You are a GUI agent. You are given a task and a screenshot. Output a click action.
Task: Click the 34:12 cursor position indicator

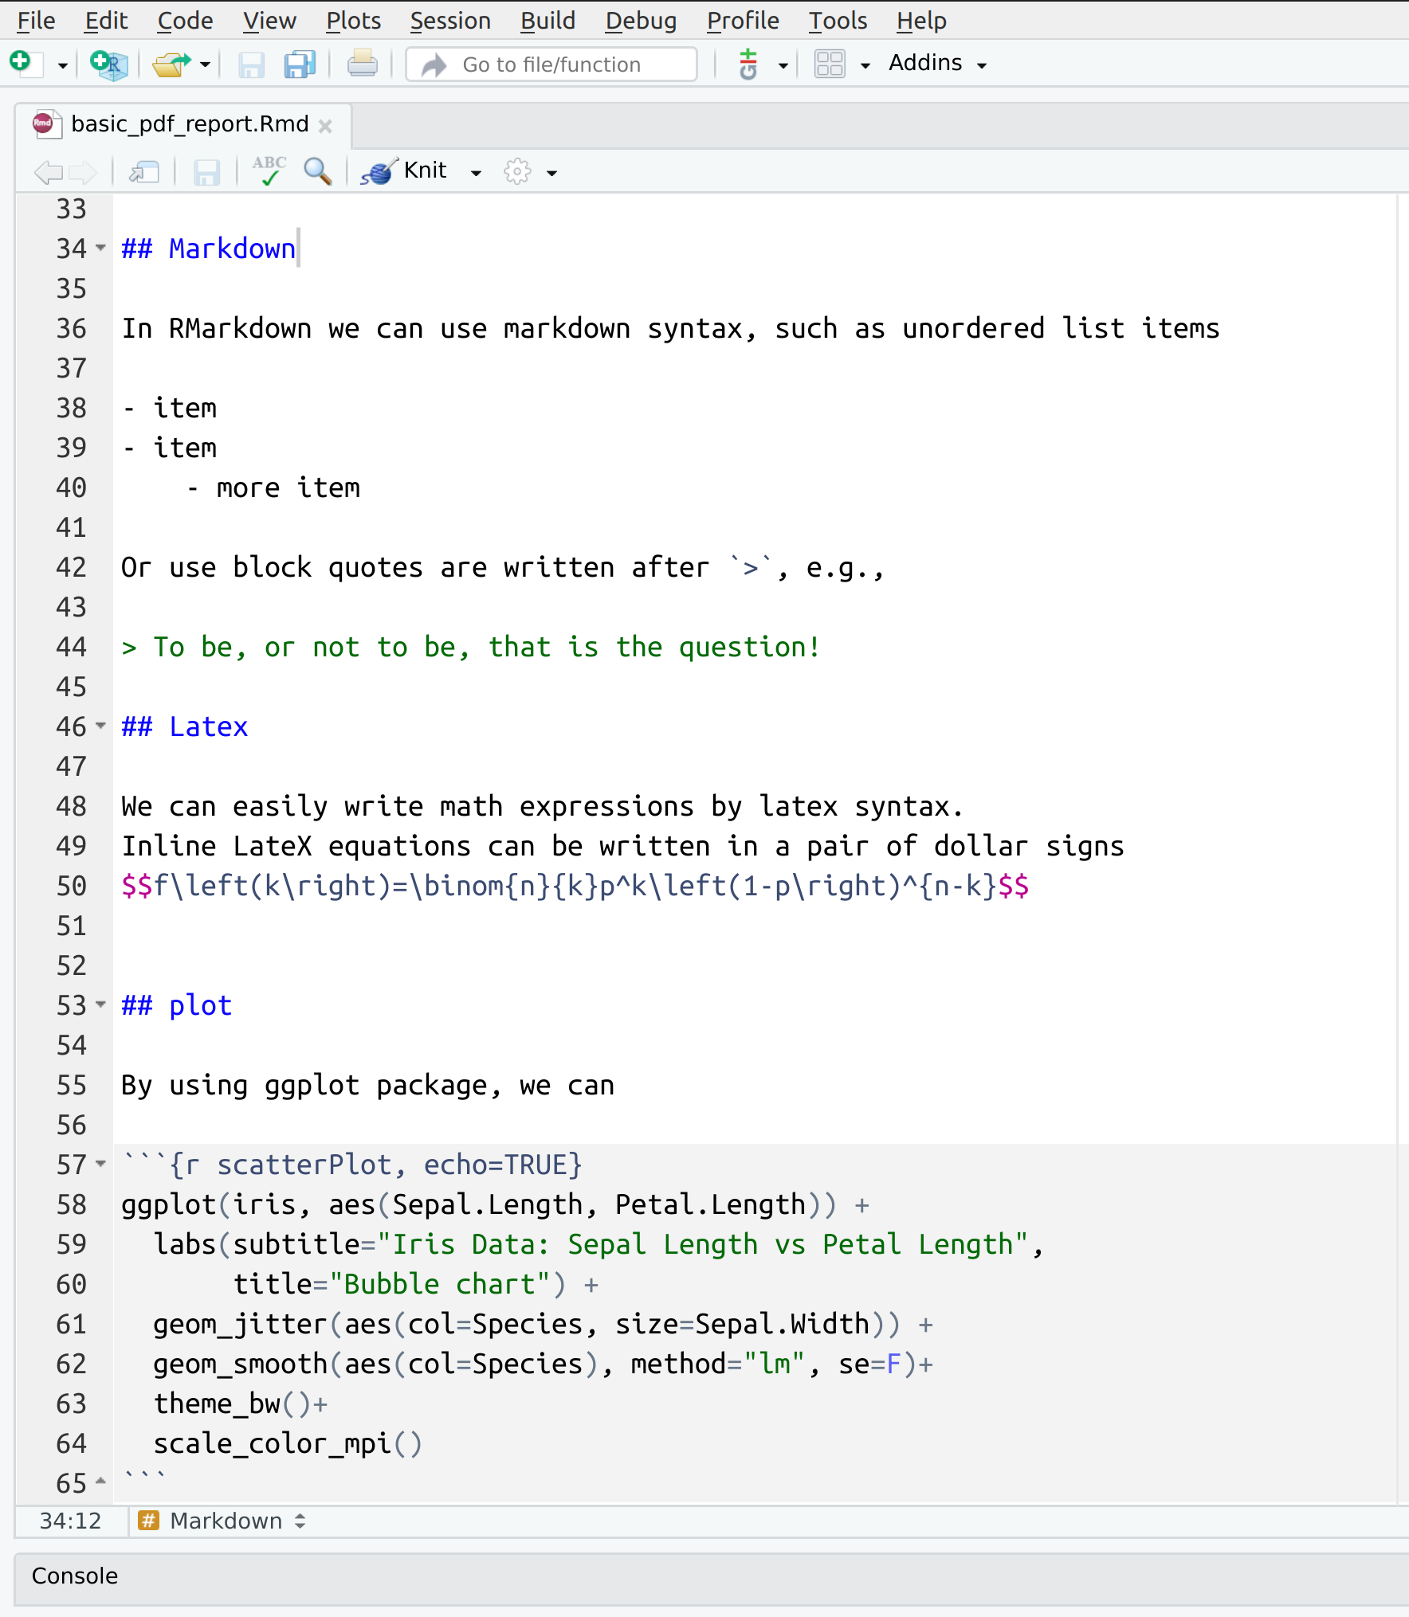pyautogui.click(x=70, y=1521)
